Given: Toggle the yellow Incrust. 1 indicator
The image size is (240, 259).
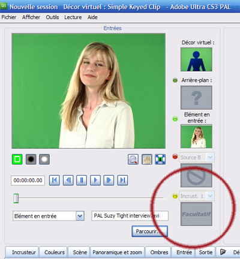Looking at the screenshot, I should 175,196.
